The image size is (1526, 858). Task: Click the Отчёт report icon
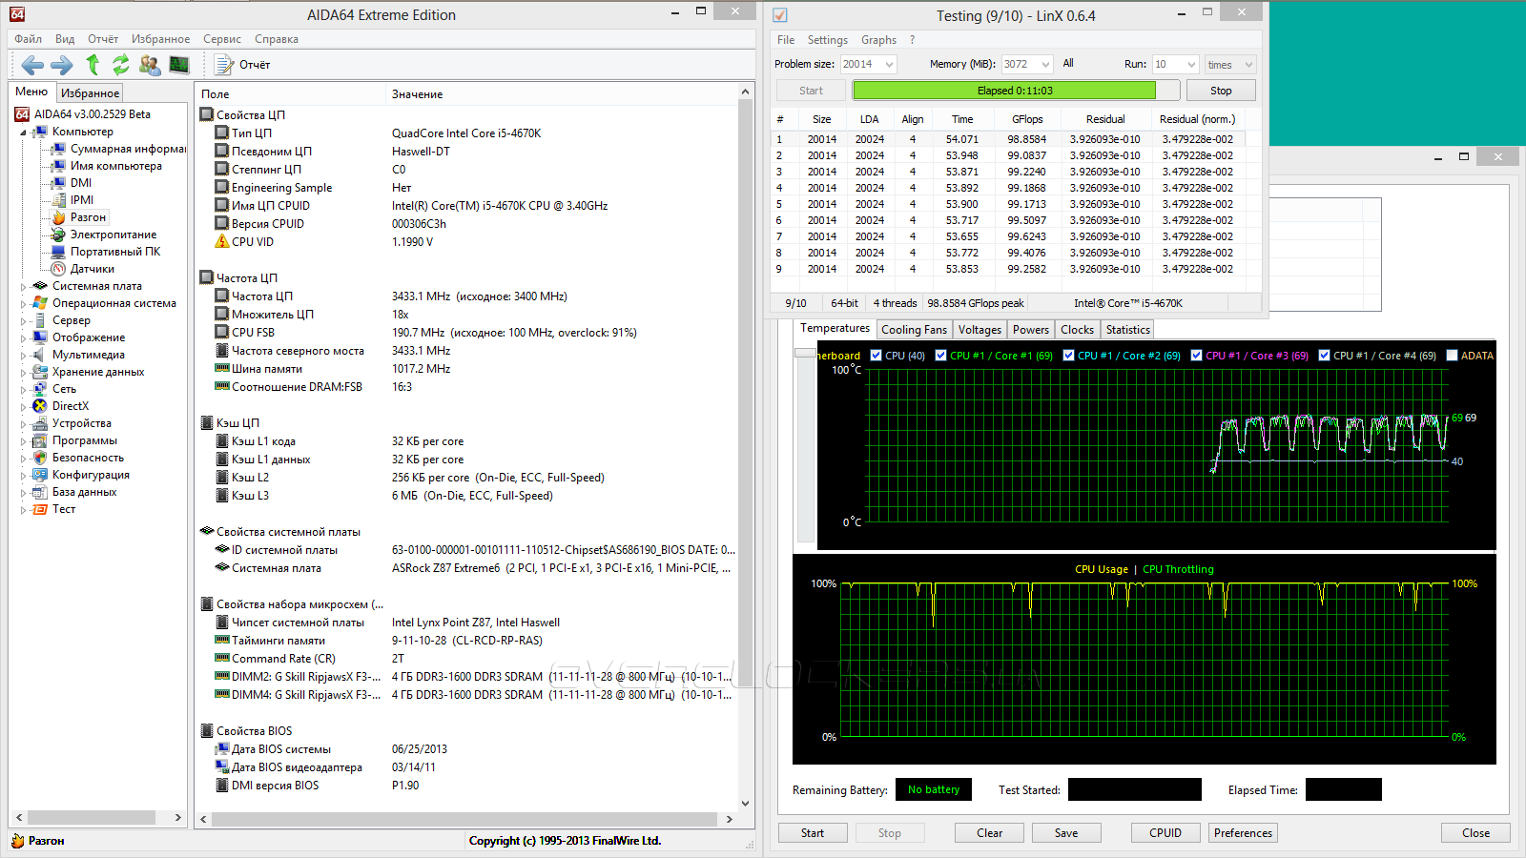[225, 65]
